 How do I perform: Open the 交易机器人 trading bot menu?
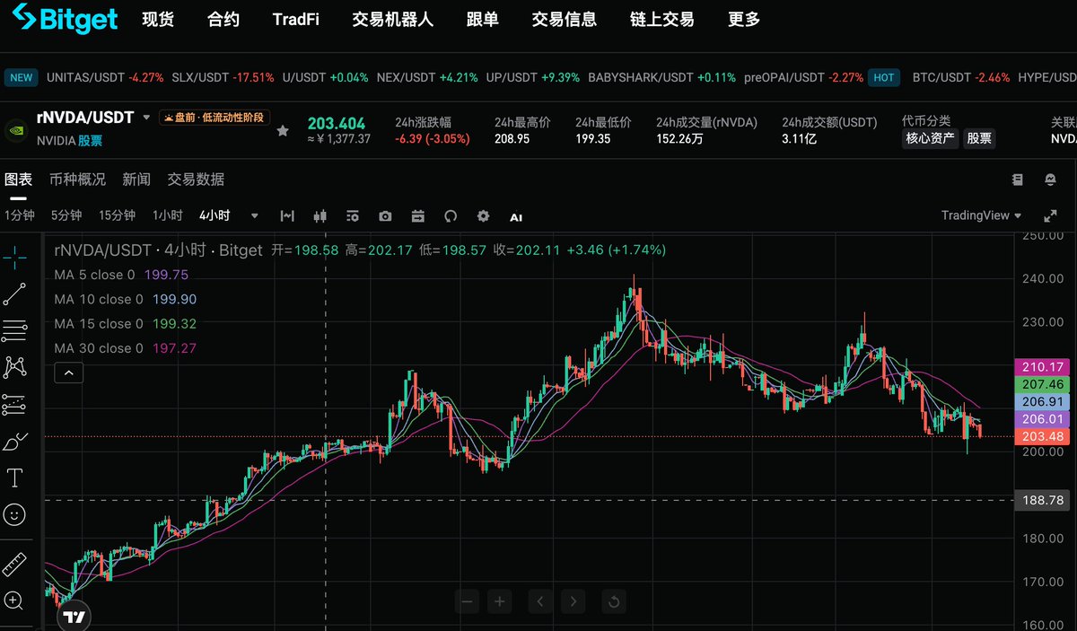coord(393,19)
